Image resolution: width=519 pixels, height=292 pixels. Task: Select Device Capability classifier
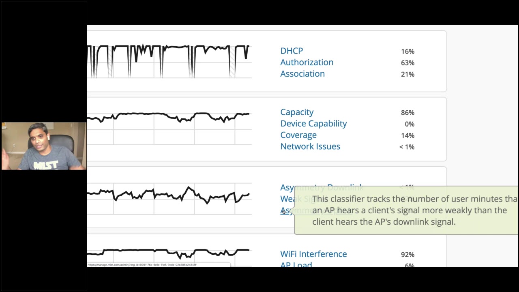point(313,123)
